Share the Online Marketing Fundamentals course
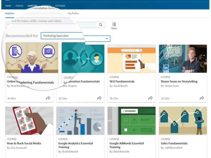211x158 pixels. [48, 98]
